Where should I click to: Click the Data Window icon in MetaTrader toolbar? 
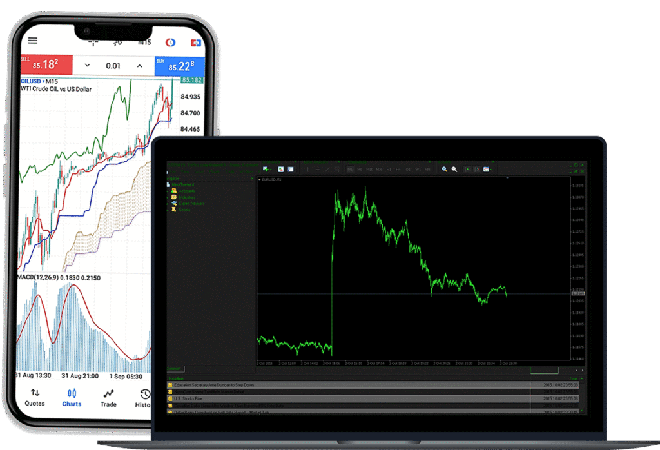[291, 169]
